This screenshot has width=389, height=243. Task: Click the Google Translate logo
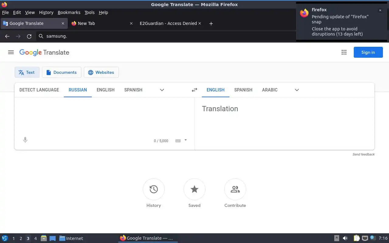pos(44,52)
